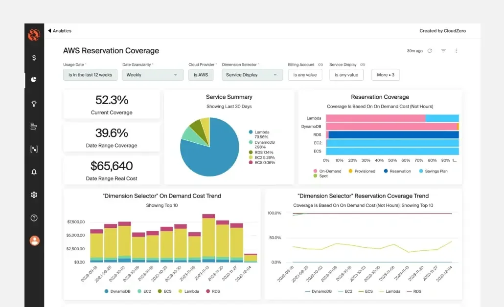504x307 pixels.
Task: Click the ECS savings plan bar
Action: (x=392, y=151)
